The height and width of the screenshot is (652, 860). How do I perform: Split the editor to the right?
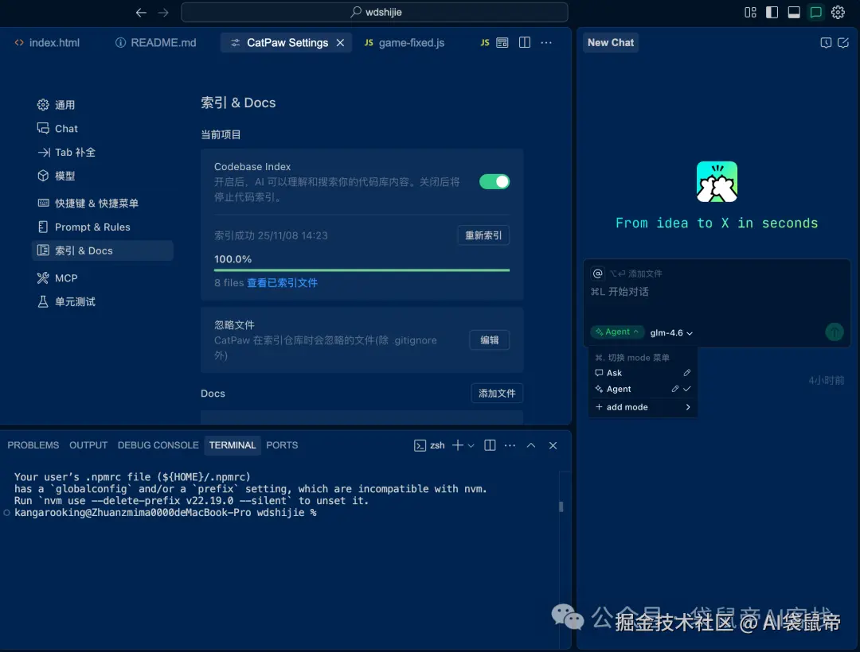point(524,43)
